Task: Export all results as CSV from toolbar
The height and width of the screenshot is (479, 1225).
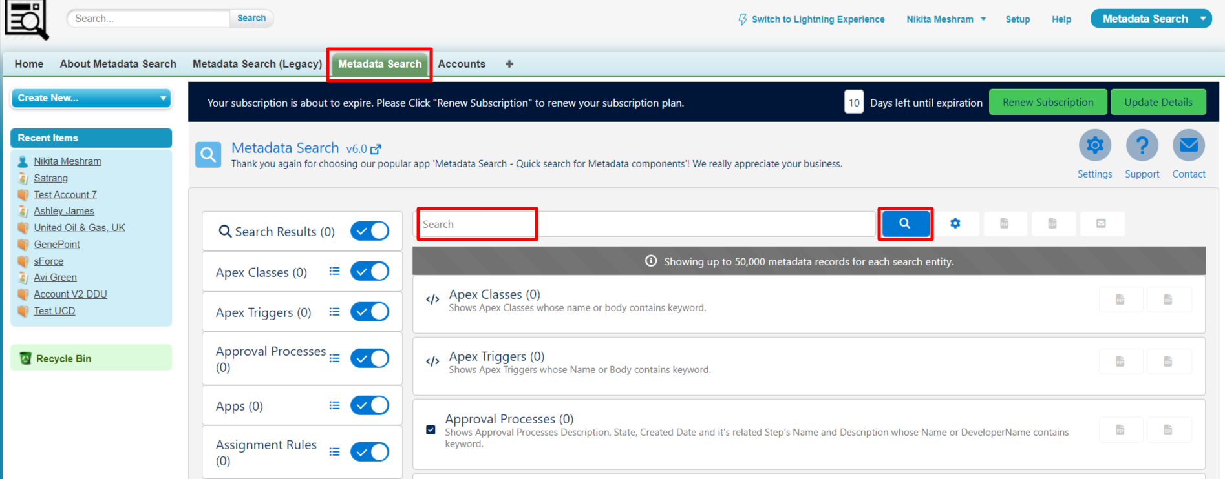Action: tap(1052, 223)
